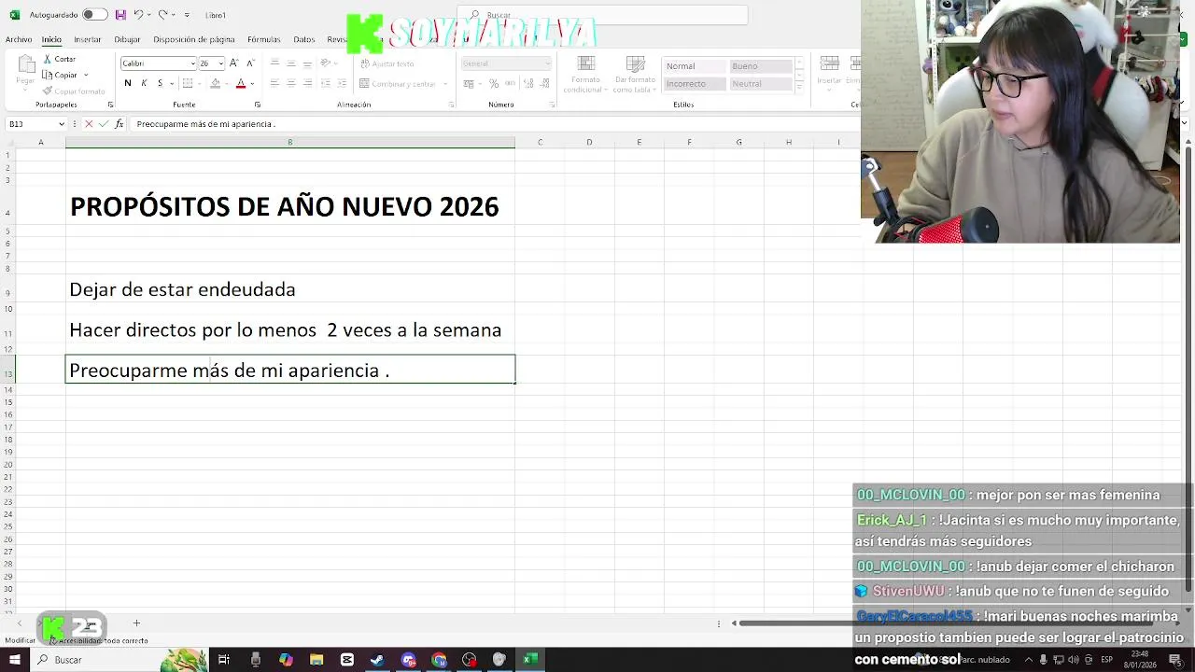Click Combinar y centrar
Screen dimensions: 1195x672
click(398, 84)
